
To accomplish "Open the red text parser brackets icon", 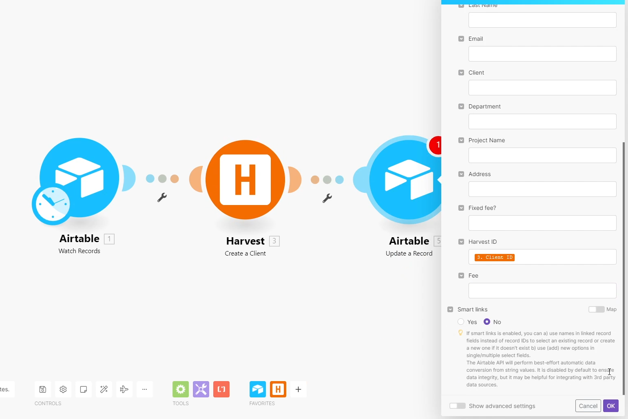I will pyautogui.click(x=221, y=389).
